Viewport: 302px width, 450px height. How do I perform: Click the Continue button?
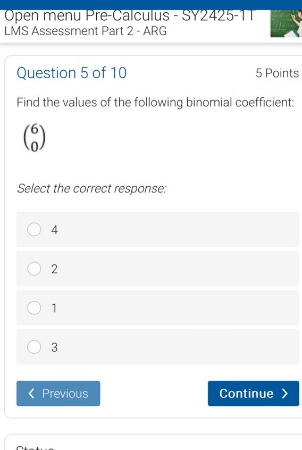[x=254, y=394]
